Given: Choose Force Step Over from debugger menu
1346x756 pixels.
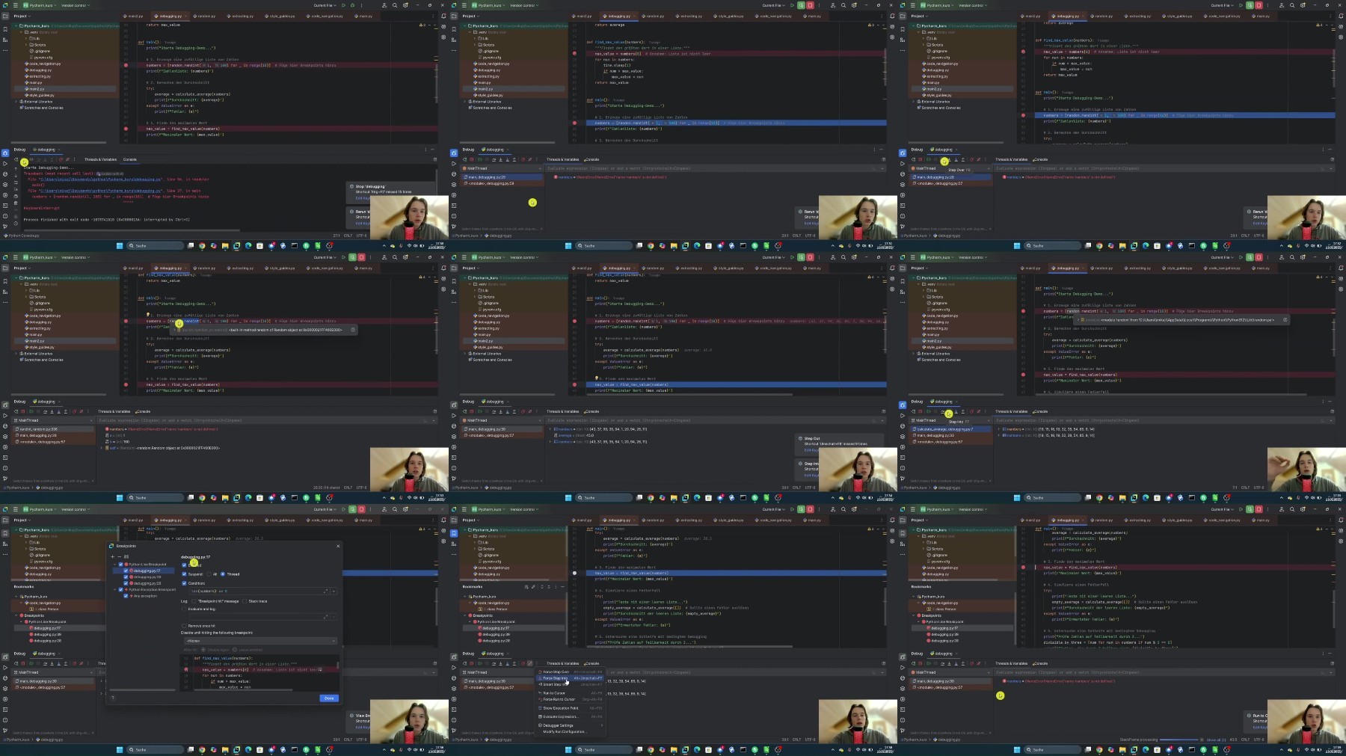Looking at the screenshot, I should (x=570, y=672).
